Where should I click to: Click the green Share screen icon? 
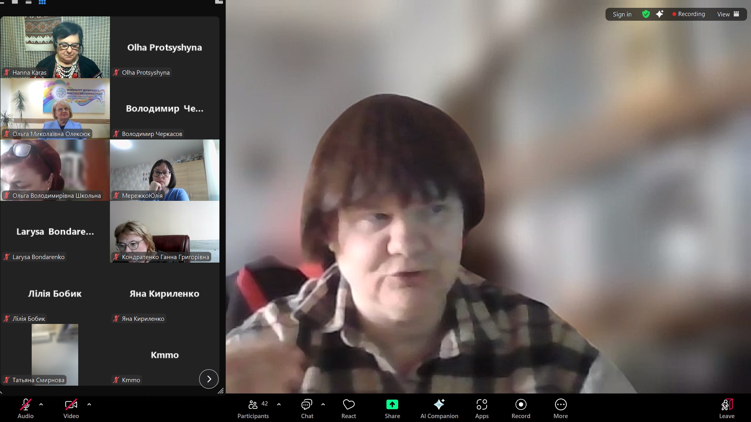(x=392, y=404)
